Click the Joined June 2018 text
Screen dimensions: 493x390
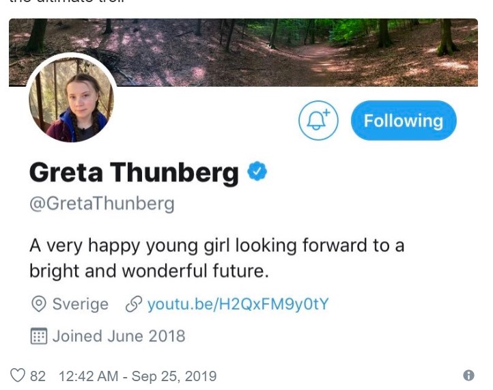tap(119, 336)
